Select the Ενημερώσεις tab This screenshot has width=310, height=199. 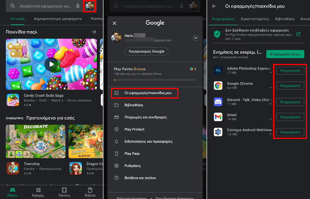point(223,19)
